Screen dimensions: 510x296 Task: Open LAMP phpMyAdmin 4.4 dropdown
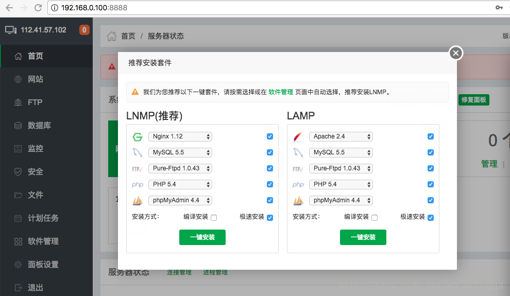pos(341,200)
